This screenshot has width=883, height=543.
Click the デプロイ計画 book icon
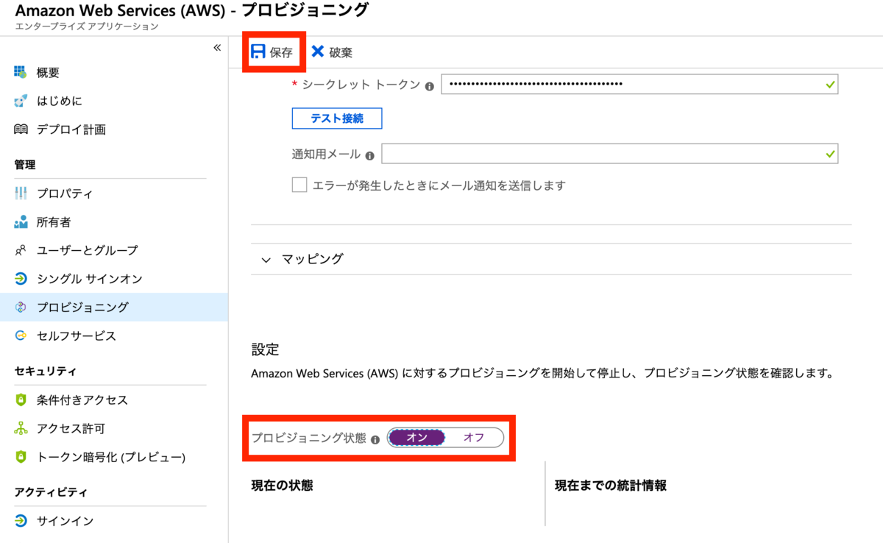[x=21, y=129]
